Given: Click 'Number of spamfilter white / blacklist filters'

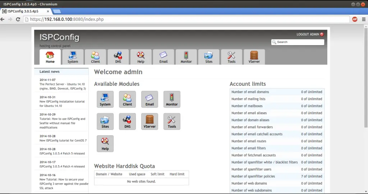Looking at the screenshot, I should click(x=264, y=162).
